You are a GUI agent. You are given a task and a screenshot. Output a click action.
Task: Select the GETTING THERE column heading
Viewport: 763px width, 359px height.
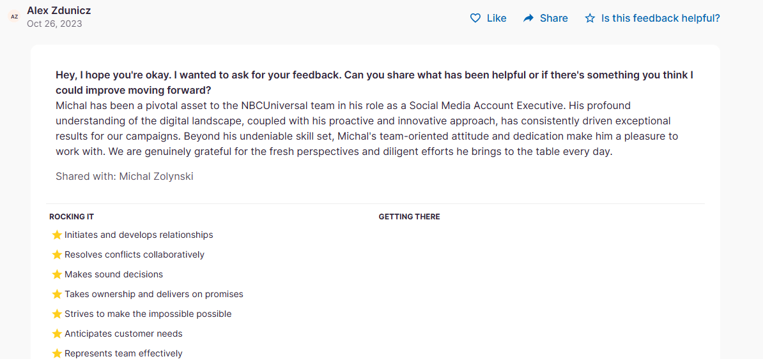[x=409, y=217]
